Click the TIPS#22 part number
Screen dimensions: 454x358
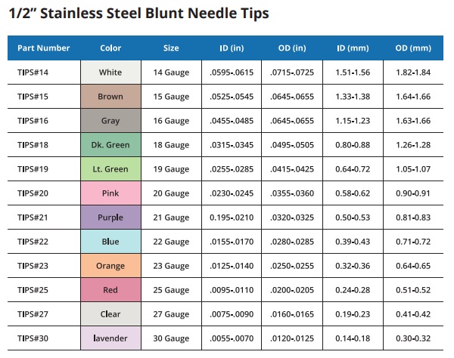[33, 242]
